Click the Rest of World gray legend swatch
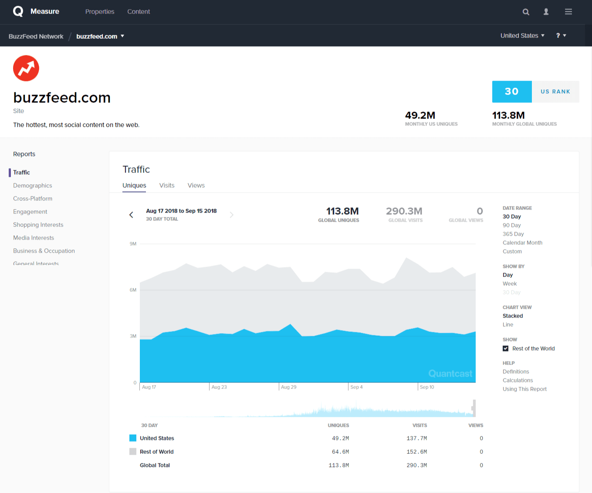Screen dimensions: 592x493 (133, 452)
